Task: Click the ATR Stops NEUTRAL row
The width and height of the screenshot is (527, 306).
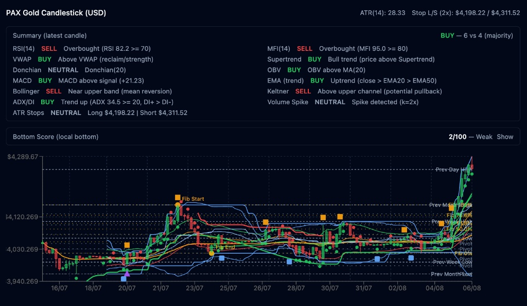Action: coord(100,113)
